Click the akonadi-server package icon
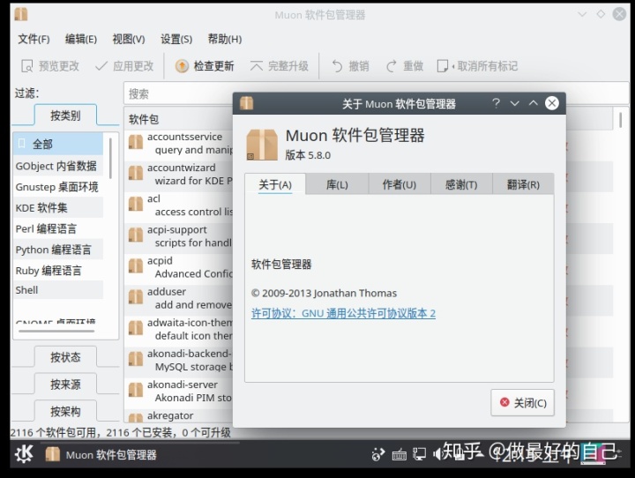 pos(136,390)
